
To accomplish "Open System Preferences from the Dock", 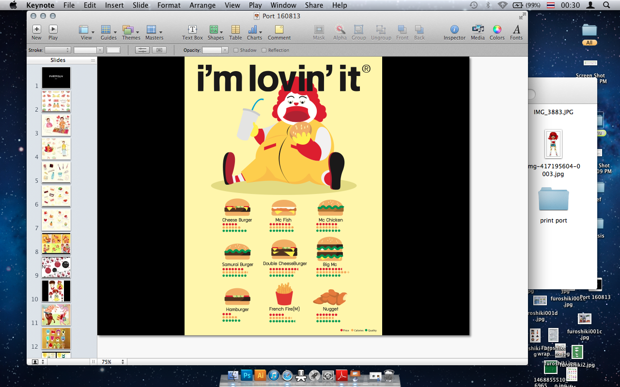I will [328, 375].
